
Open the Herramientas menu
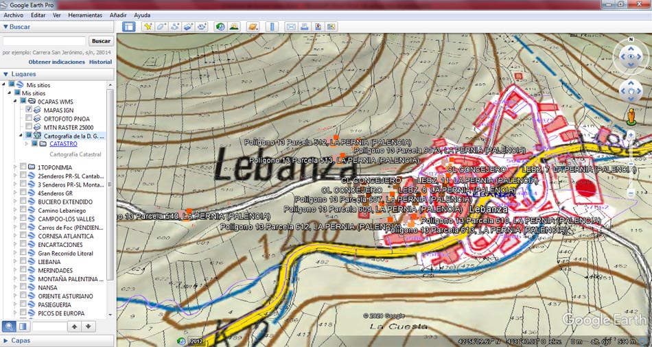point(85,15)
